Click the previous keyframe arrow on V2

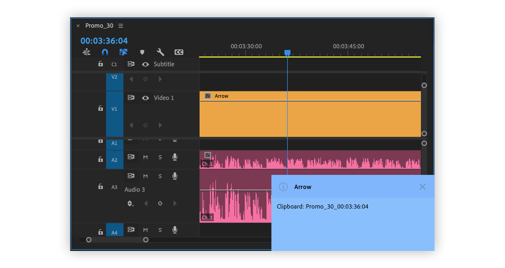(131, 79)
